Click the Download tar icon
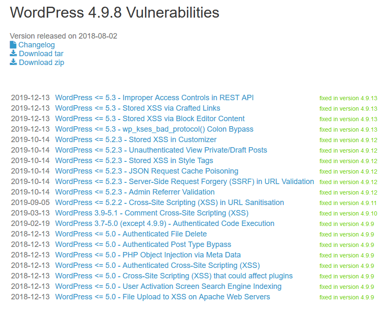 pyautogui.click(x=13, y=53)
